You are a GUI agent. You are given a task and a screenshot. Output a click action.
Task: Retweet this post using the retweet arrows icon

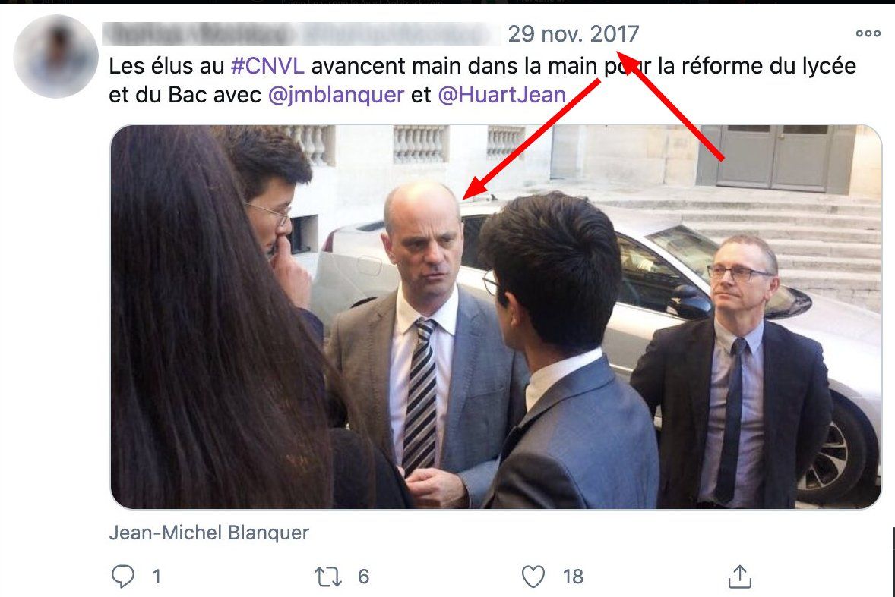(x=328, y=577)
